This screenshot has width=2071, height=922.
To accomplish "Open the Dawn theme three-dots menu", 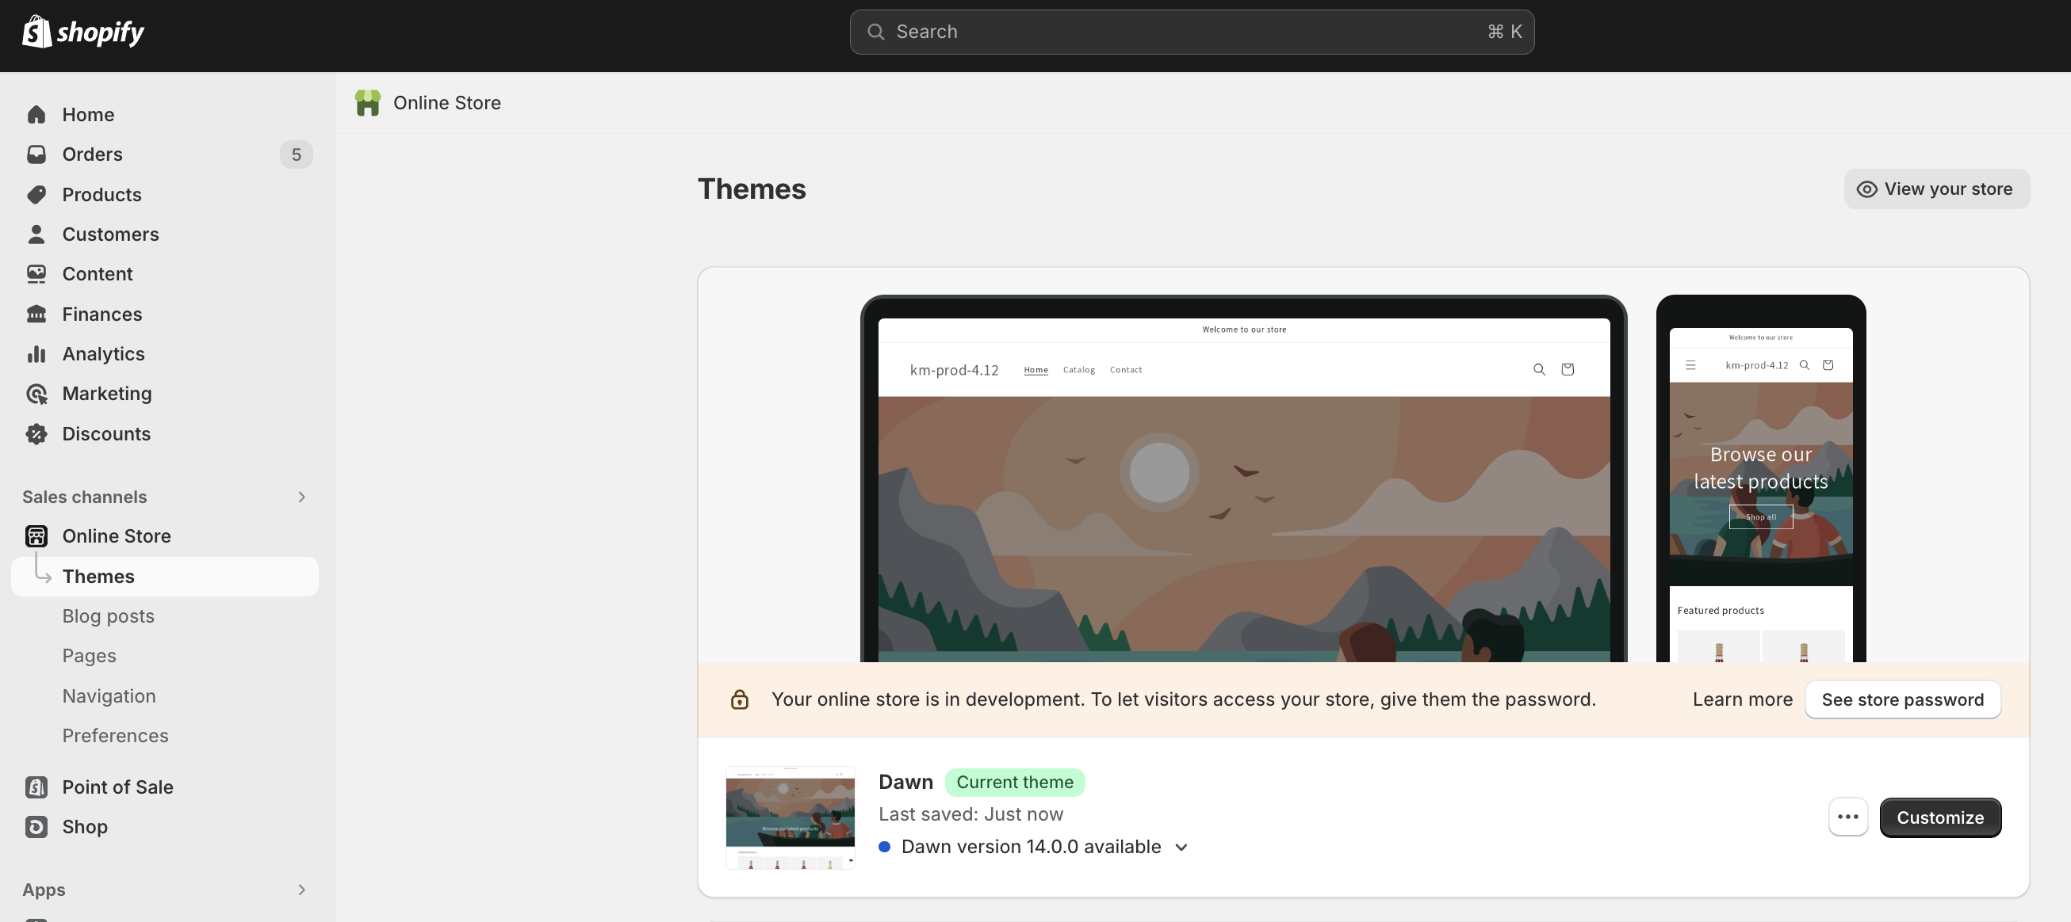I will tap(1847, 817).
